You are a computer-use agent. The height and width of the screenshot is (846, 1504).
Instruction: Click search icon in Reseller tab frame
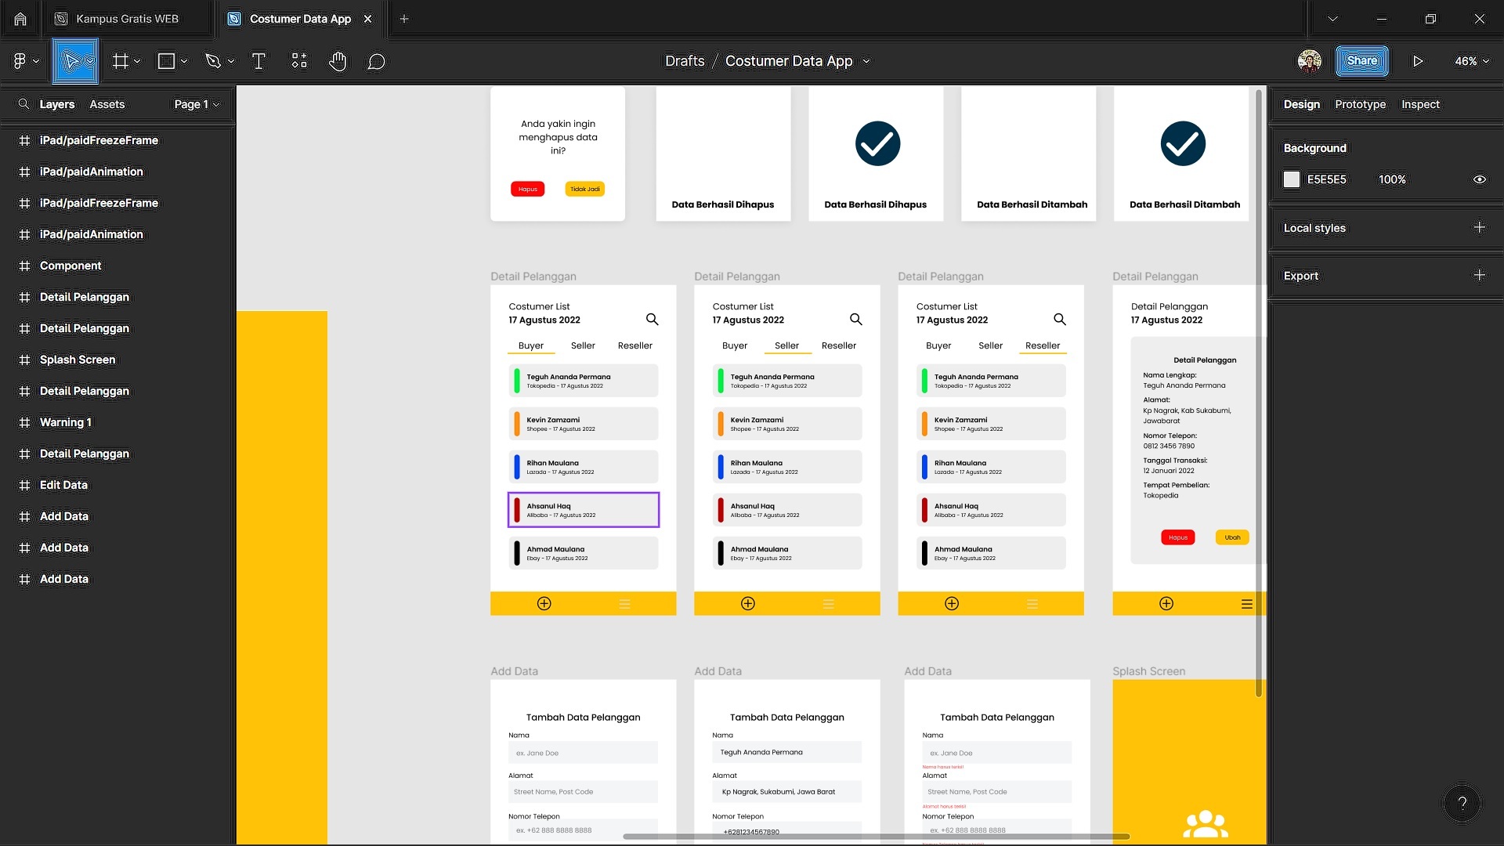(x=1059, y=319)
